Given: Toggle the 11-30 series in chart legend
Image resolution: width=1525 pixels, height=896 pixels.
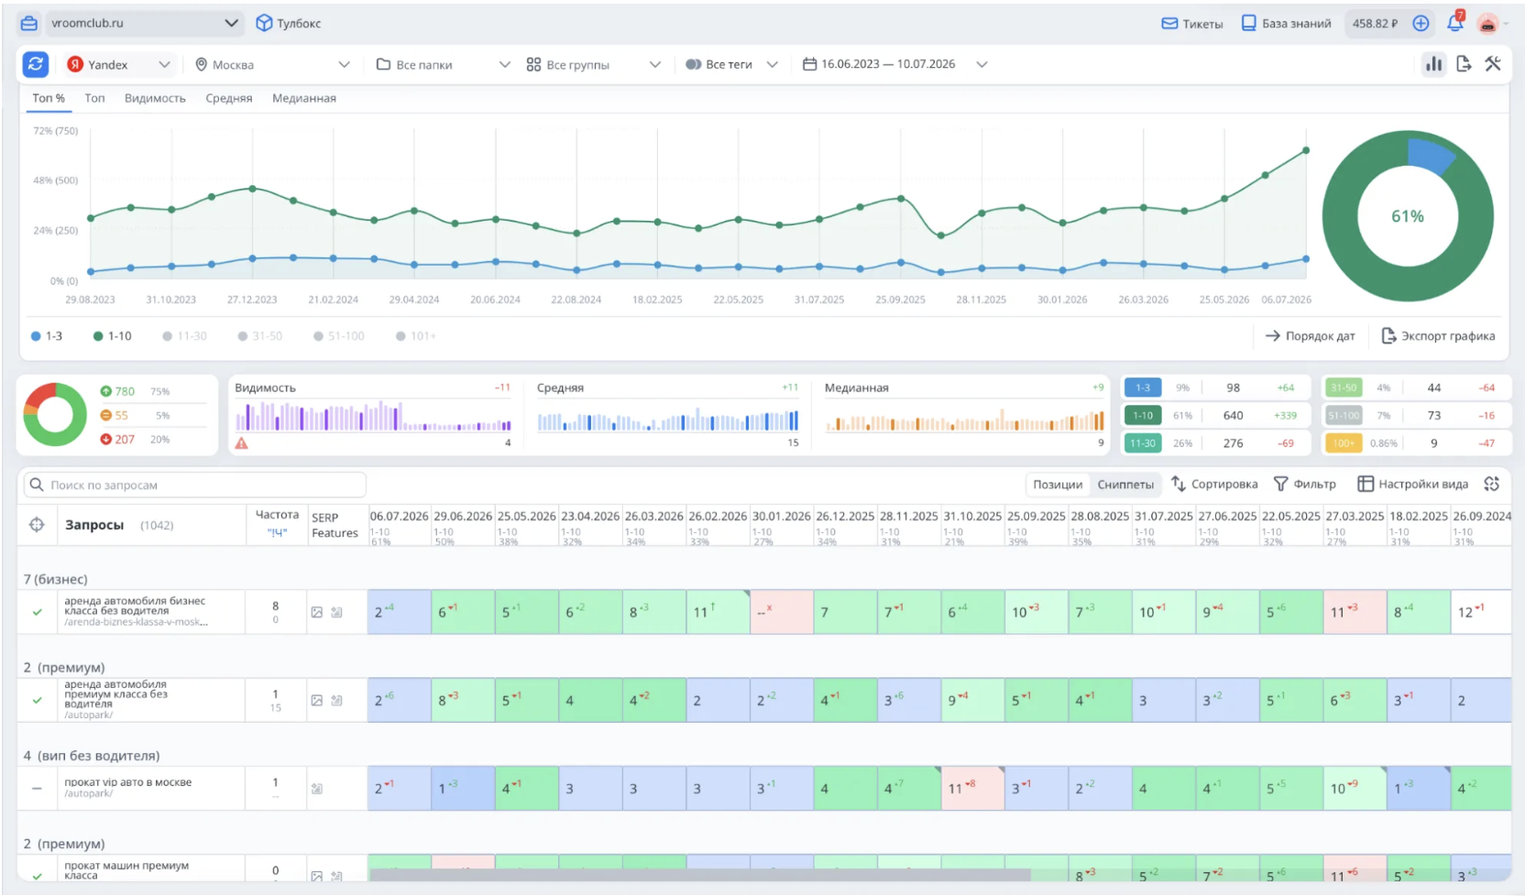Looking at the screenshot, I should 184,336.
